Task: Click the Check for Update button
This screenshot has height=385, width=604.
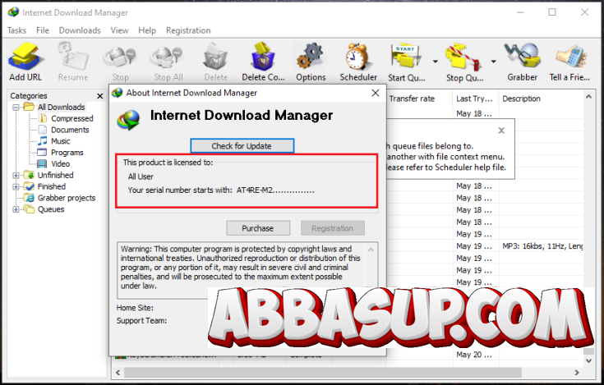Action: click(x=242, y=146)
